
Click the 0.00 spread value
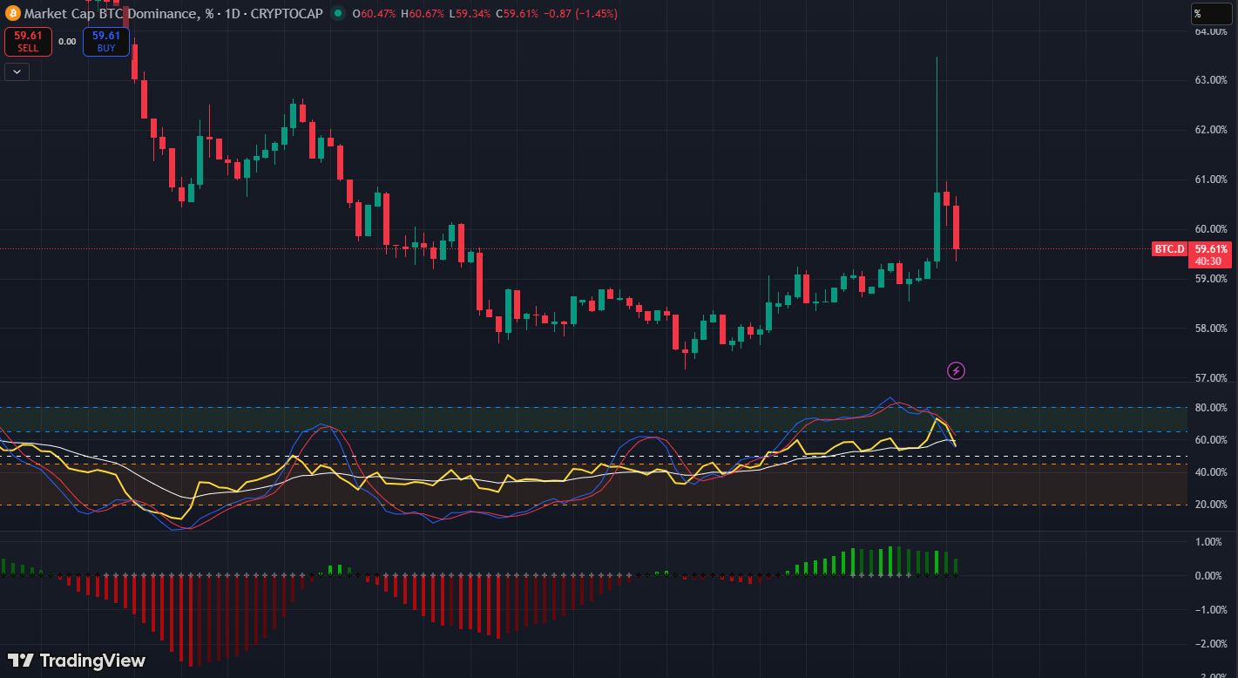pyautogui.click(x=67, y=41)
